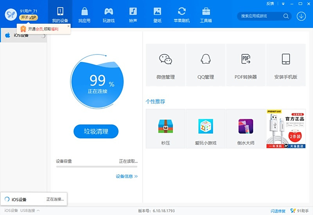The image size is (313, 215).
Task: Switch to the 找应用 tab
Action: click(x=85, y=14)
